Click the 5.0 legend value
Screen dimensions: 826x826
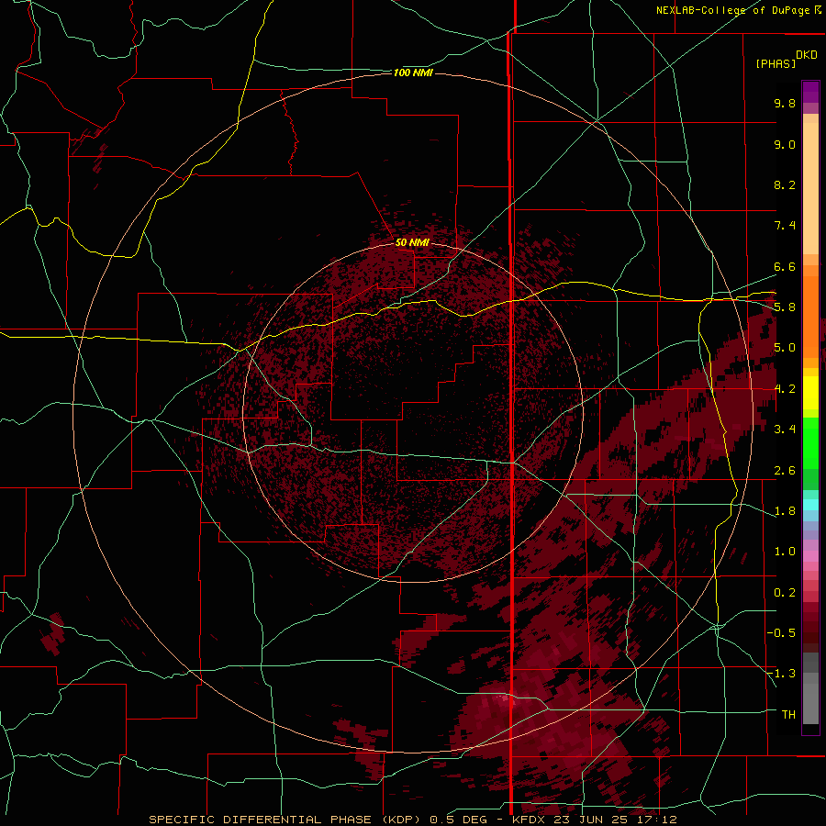coord(785,348)
